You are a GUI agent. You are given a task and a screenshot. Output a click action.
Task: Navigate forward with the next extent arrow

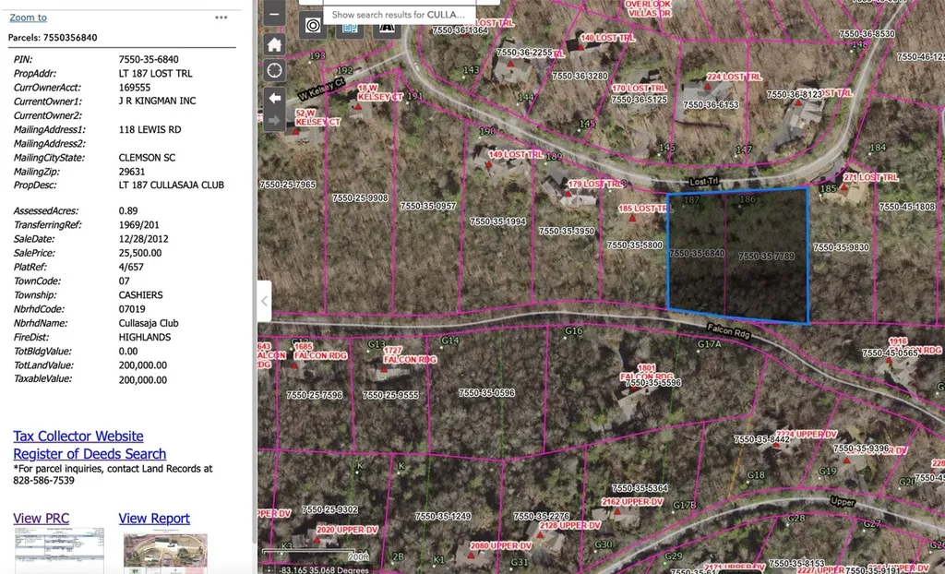[273, 120]
